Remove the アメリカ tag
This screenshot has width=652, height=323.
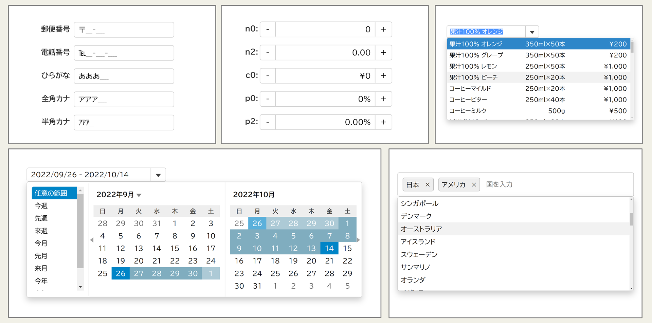474,185
